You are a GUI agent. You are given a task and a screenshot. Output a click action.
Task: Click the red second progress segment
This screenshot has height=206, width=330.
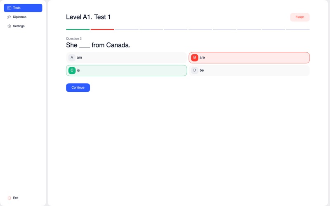102,29
